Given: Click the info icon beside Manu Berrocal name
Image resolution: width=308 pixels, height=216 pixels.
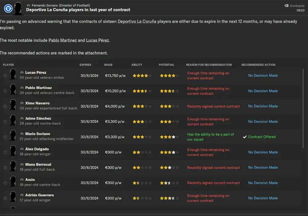Looking at the screenshot, I should 22,164.
